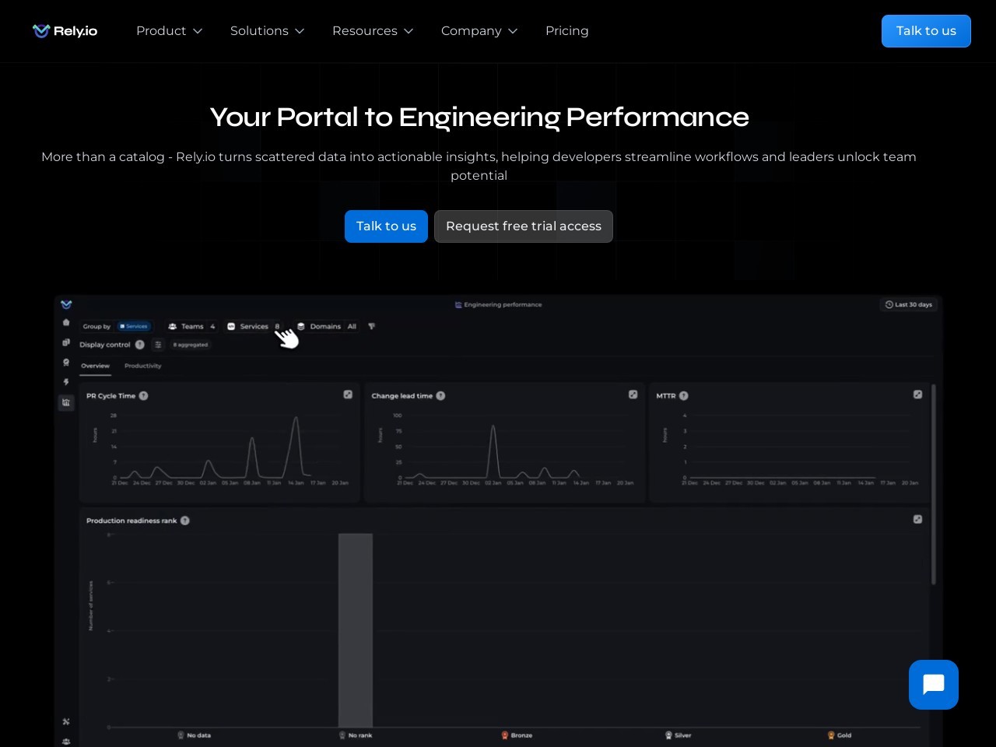The width and height of the screenshot is (996, 747).
Task: Click the Your Portal to Engineering Performance headline
Action: (x=479, y=117)
